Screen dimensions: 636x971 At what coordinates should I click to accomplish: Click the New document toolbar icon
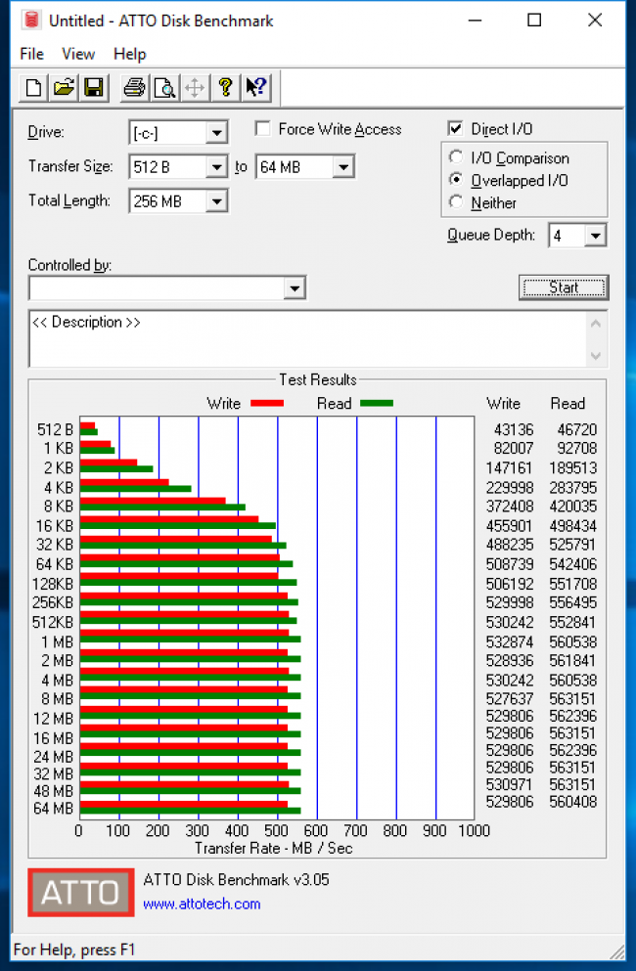tap(33, 87)
